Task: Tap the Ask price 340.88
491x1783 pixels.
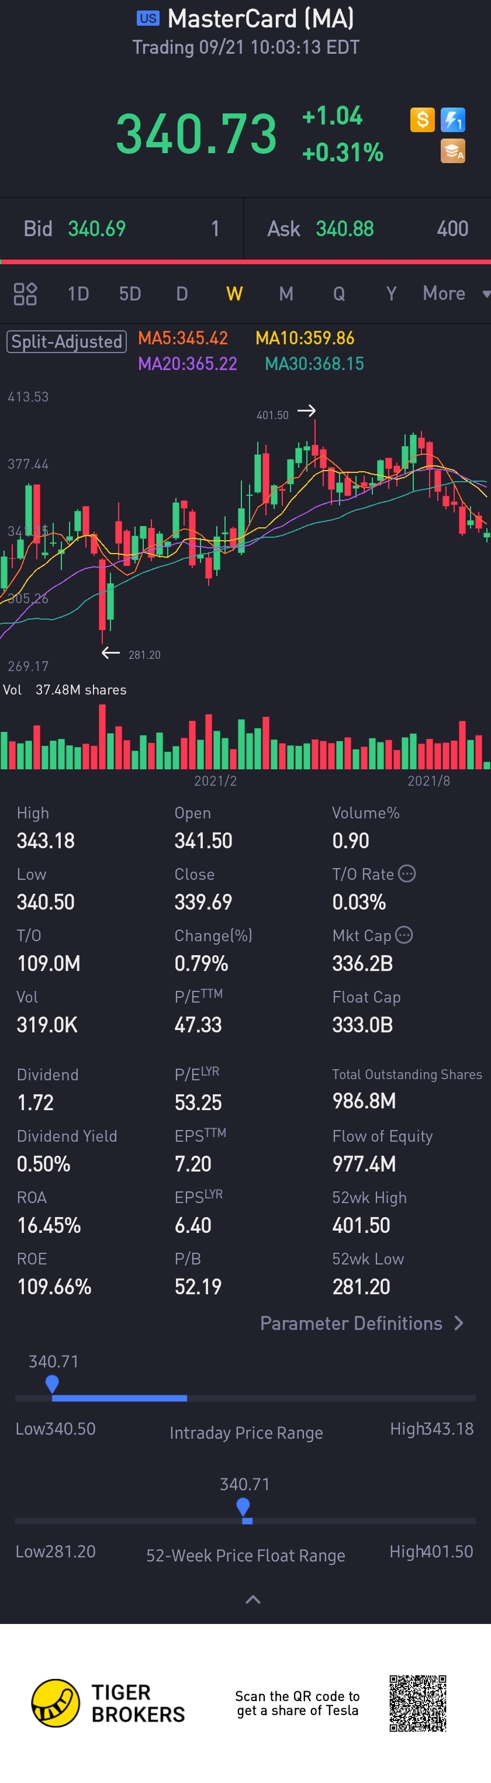Action: [345, 229]
